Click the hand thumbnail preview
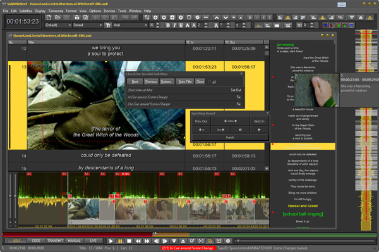The image size is (379, 252). (x=317, y=90)
